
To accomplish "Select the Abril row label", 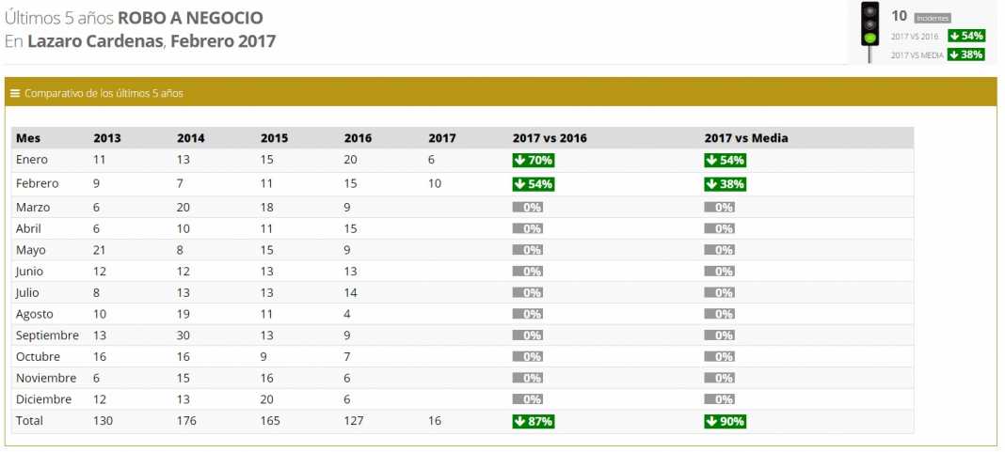I will [x=29, y=228].
